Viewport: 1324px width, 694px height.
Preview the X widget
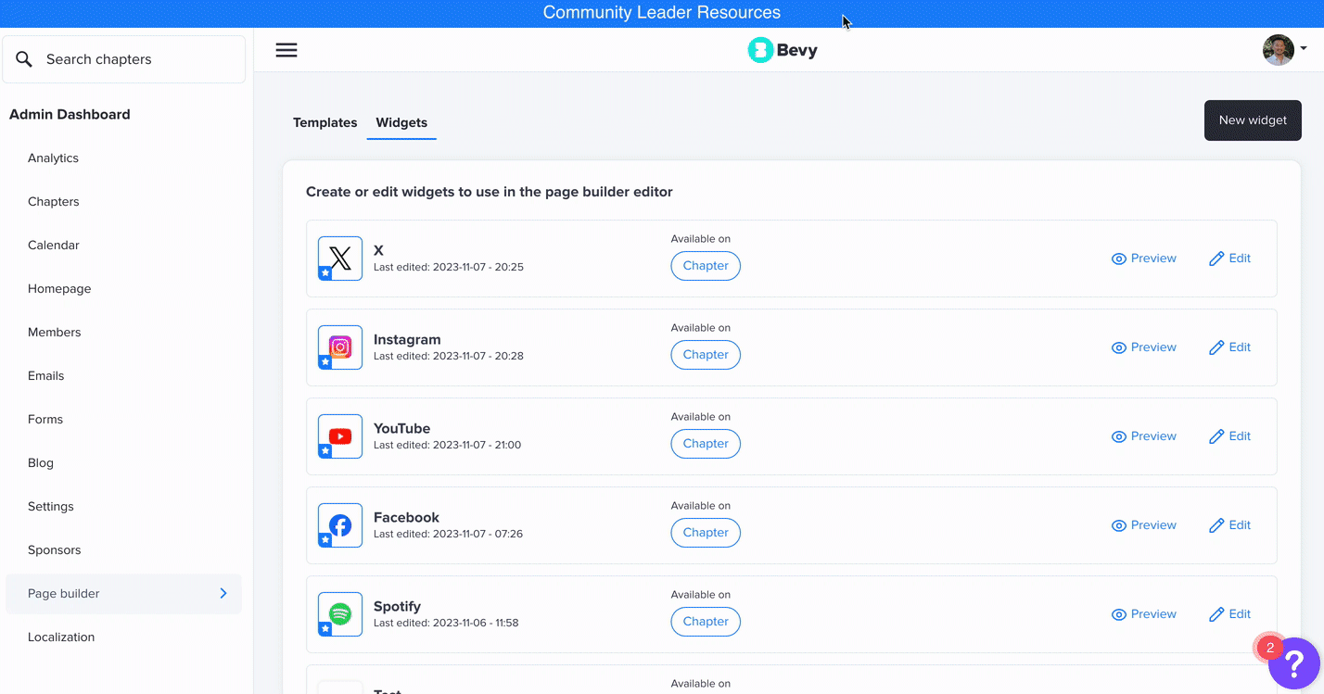click(1143, 259)
